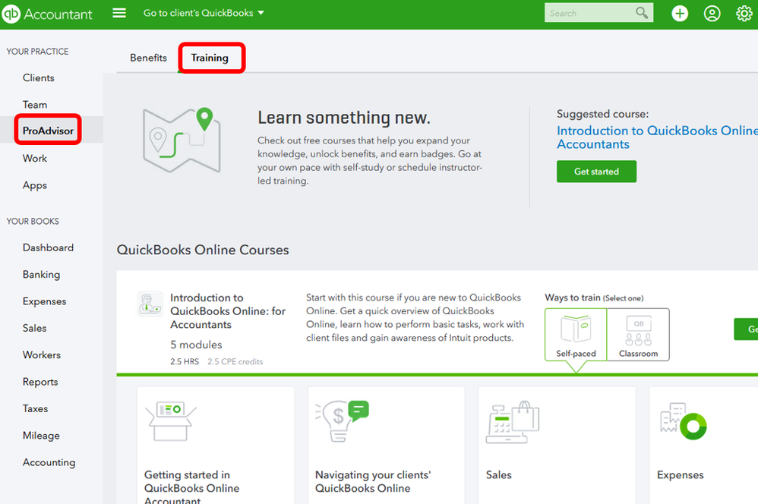Click the cash register Sales icon
This screenshot has width=758, height=504.
pos(513,422)
